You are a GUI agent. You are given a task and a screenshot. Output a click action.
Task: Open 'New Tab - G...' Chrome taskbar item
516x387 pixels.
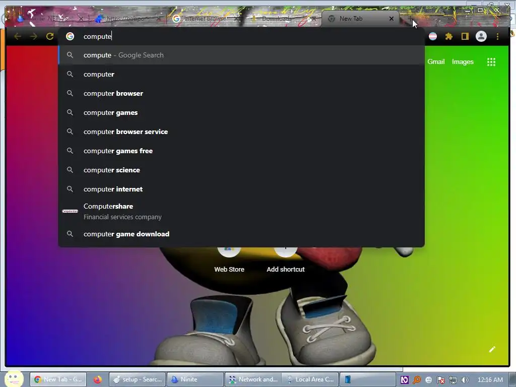click(58, 379)
